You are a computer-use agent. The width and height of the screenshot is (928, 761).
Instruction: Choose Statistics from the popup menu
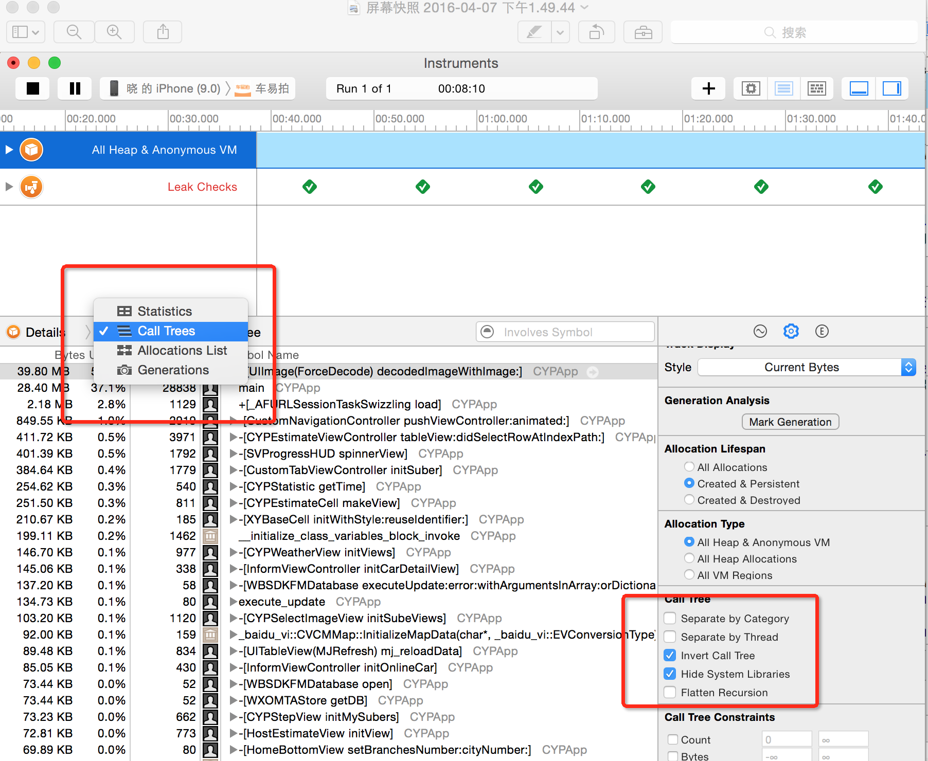coord(171,311)
